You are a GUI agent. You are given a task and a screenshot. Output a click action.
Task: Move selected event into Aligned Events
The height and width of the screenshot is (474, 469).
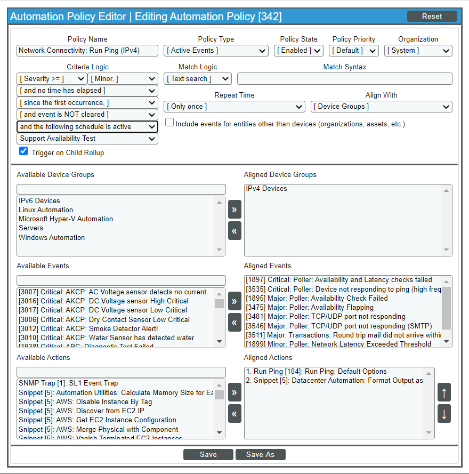click(x=234, y=301)
